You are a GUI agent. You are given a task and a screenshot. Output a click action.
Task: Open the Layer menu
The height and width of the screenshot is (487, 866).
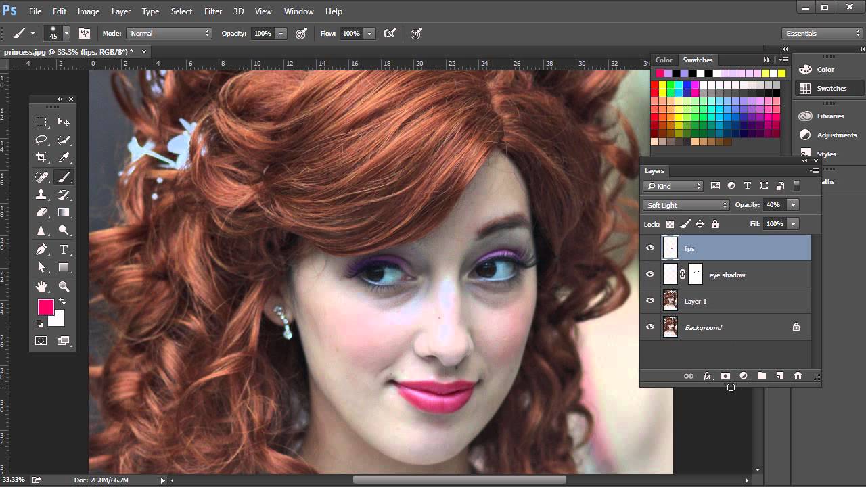tap(121, 11)
